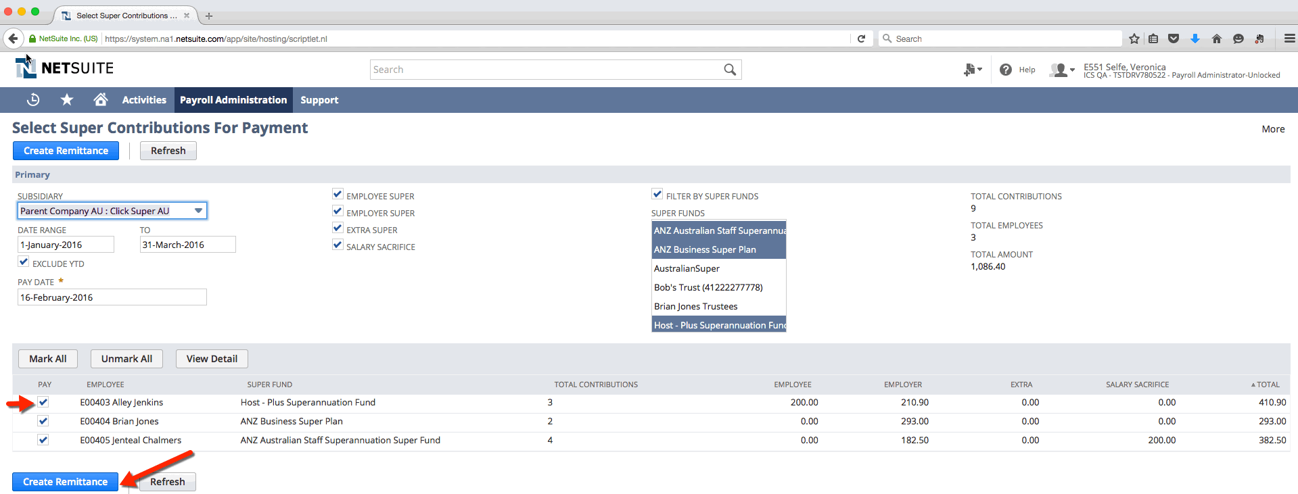Select Host - Plus Superannuation Fund in list
Image resolution: width=1298 pixels, height=494 pixels.
coord(719,324)
